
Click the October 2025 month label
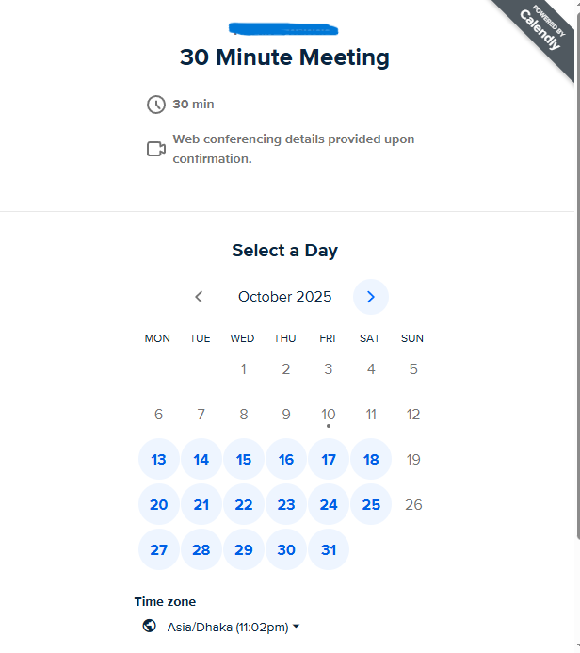pos(284,297)
